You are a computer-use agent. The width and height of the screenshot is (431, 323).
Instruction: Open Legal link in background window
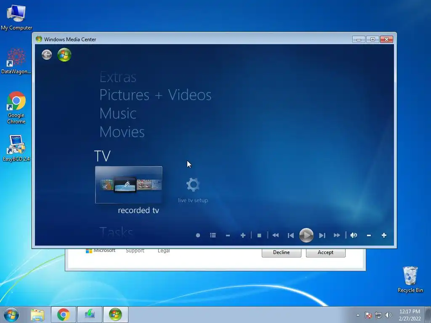pos(164,251)
